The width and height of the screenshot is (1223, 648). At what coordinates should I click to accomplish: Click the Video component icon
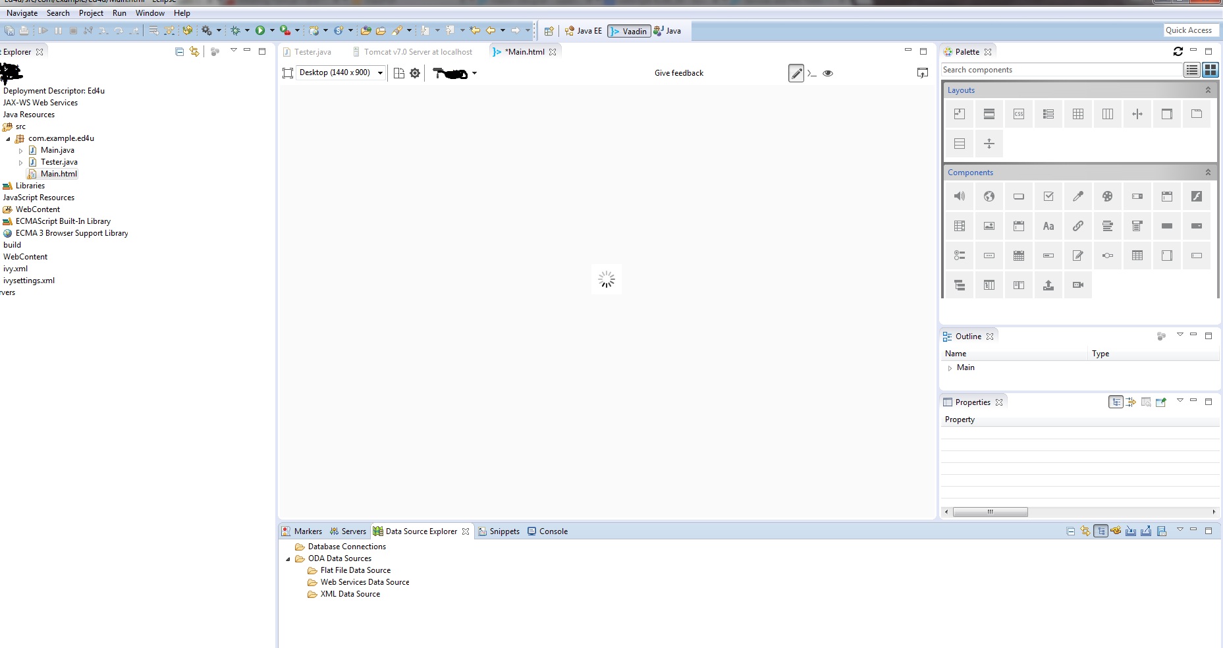pos(1078,285)
